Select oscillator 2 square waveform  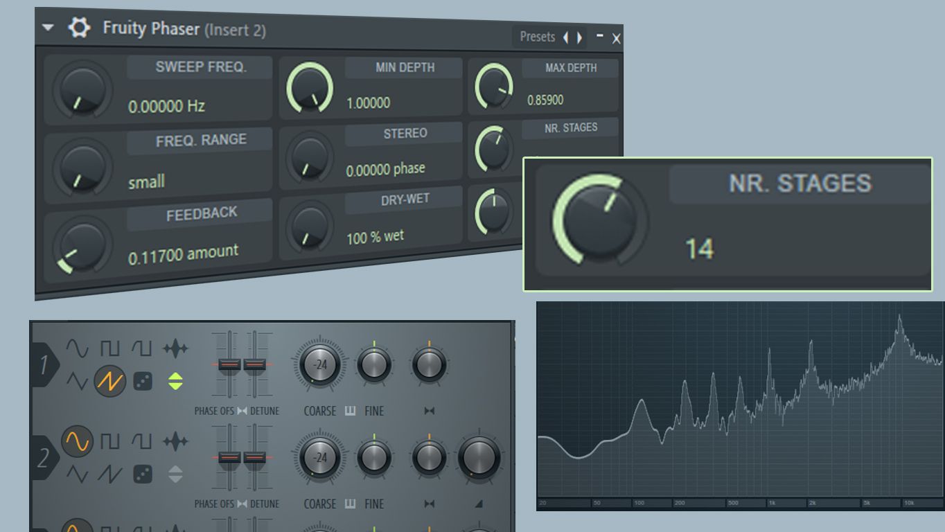pyautogui.click(x=110, y=441)
